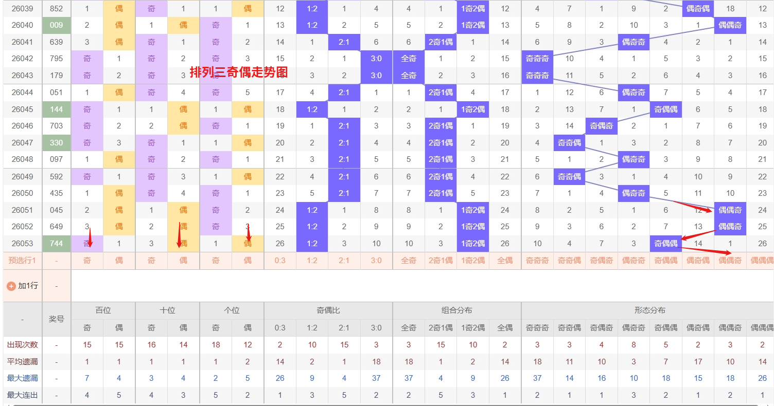
Task: Click the green prize number 744 for issue 26053
Action: [x=56, y=244]
